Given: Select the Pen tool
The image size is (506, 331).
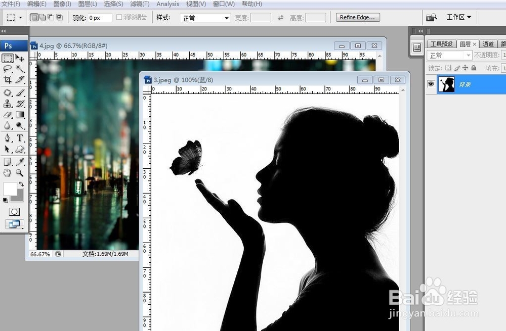Looking at the screenshot, I should point(8,138).
